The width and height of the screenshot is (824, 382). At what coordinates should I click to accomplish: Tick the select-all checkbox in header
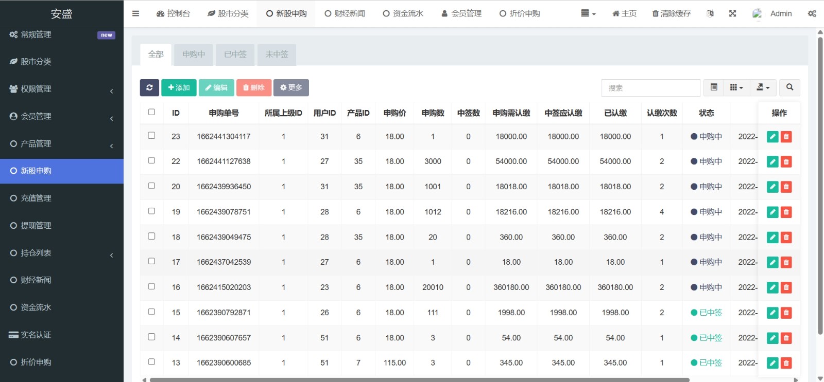[x=151, y=112]
